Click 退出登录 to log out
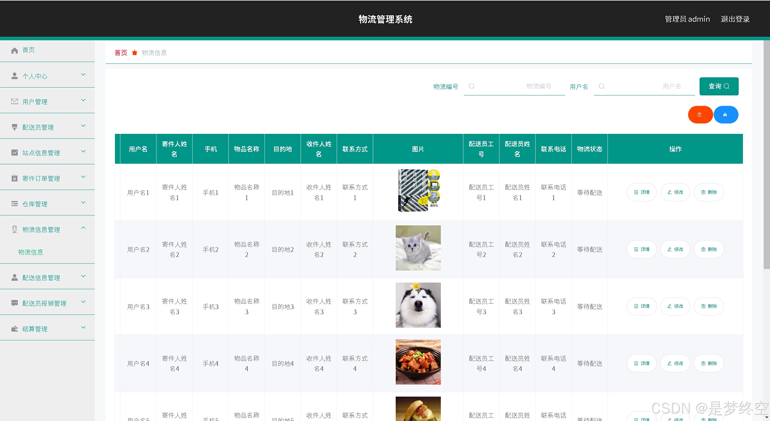Screen dimensions: 770x421 pos(735,19)
